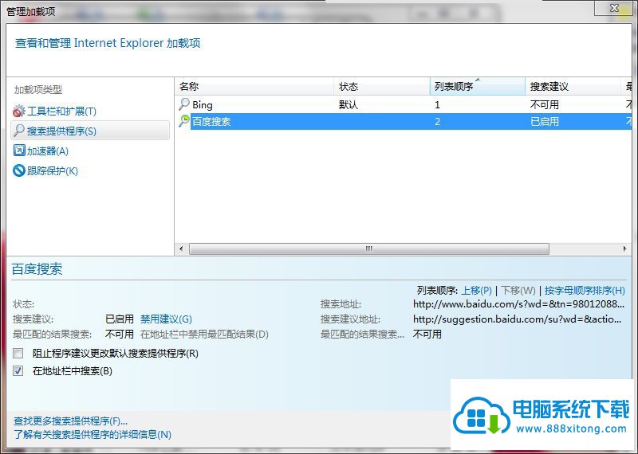The image size is (638, 454).
Task: Click the Tracking Protection (跟踪保护) icon
Action: (x=18, y=170)
